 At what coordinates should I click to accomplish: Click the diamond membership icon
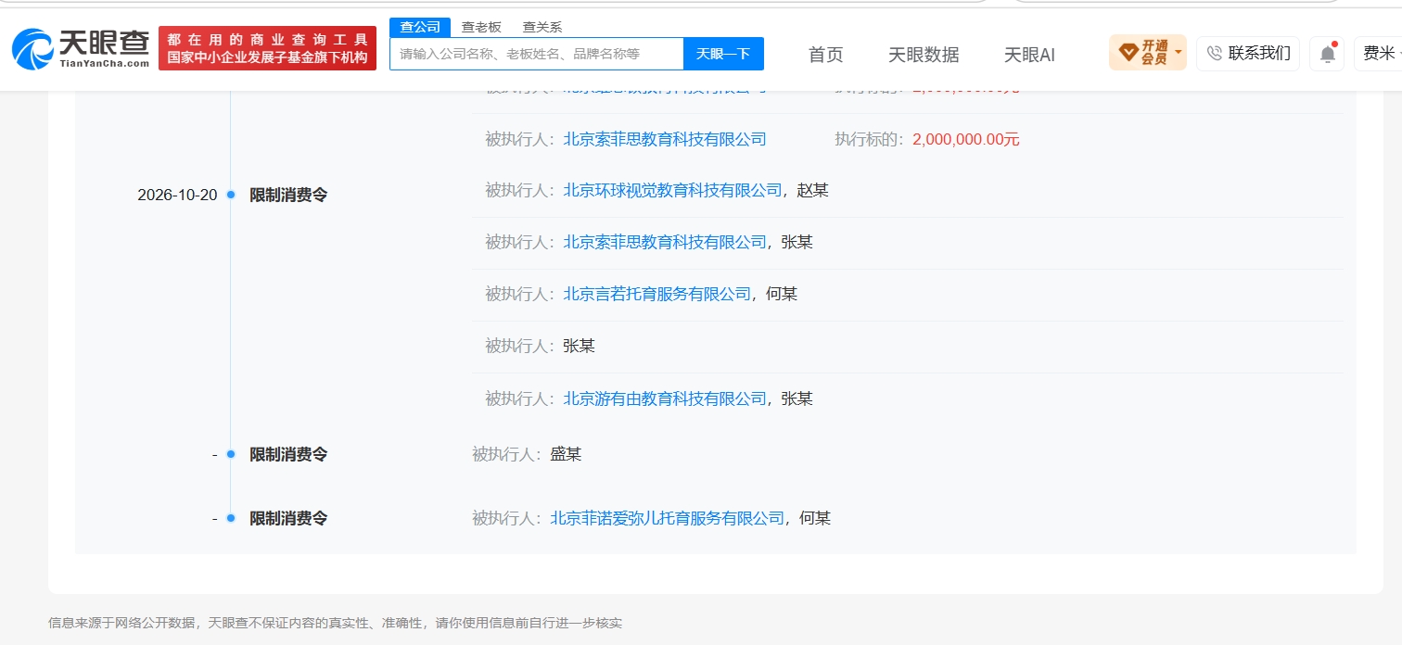coord(1128,53)
